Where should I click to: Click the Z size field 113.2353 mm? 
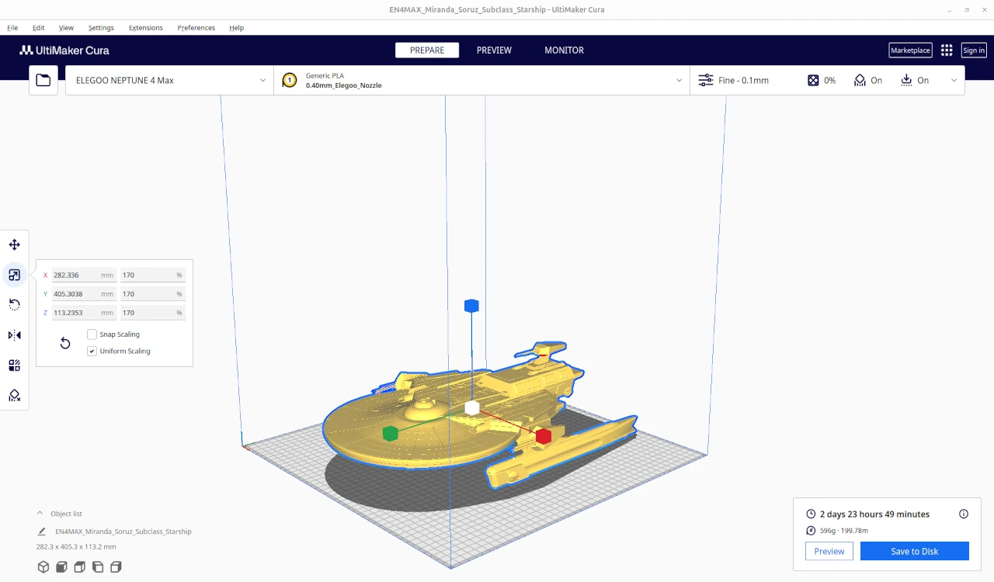(84, 313)
